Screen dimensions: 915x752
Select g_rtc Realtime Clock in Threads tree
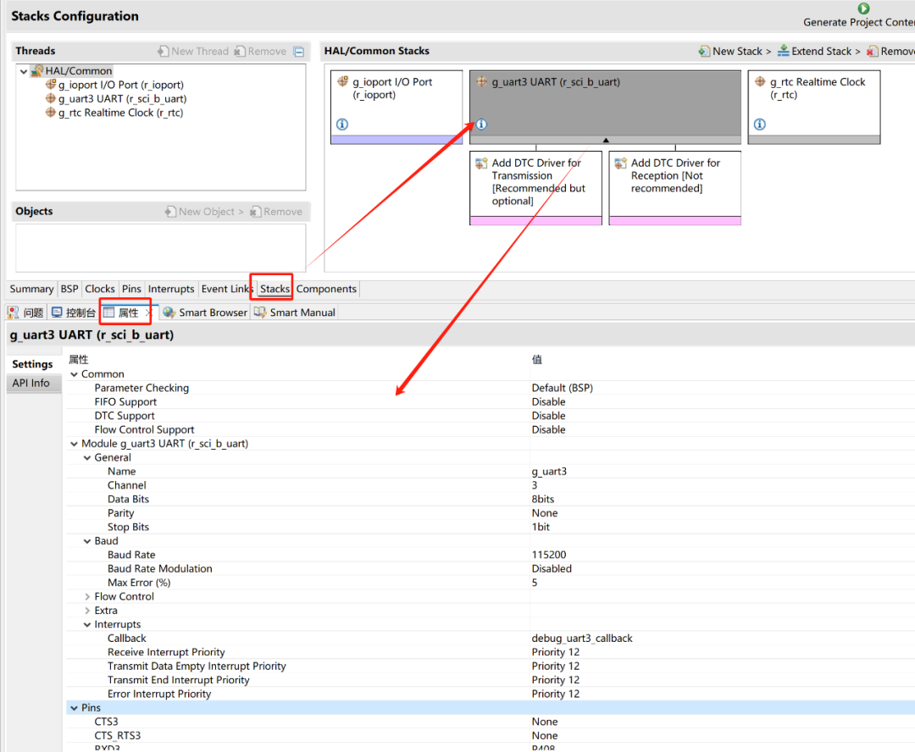pos(121,113)
